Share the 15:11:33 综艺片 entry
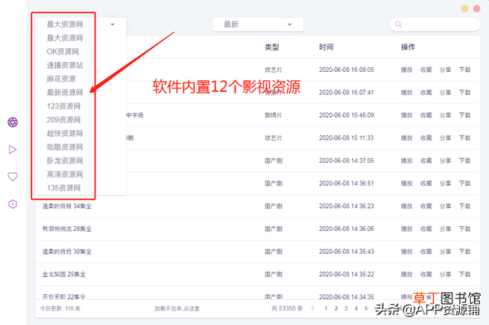489x325 pixels. 445,138
